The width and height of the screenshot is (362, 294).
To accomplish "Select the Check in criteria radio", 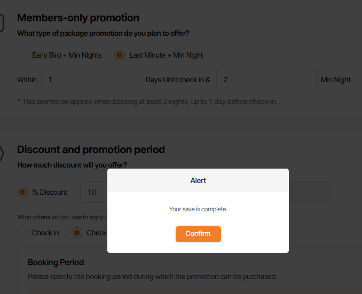I will click(22, 233).
